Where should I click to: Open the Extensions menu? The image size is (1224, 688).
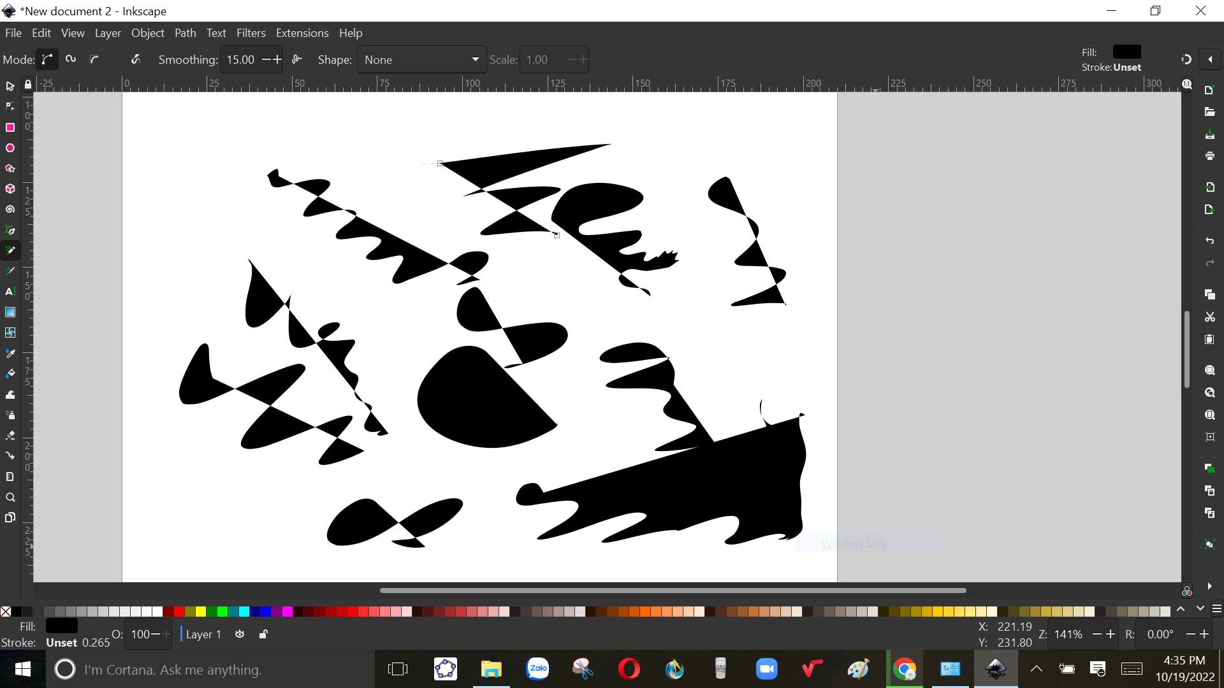(x=302, y=33)
